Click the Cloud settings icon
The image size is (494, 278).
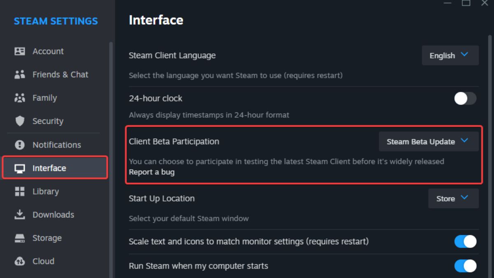coord(19,261)
